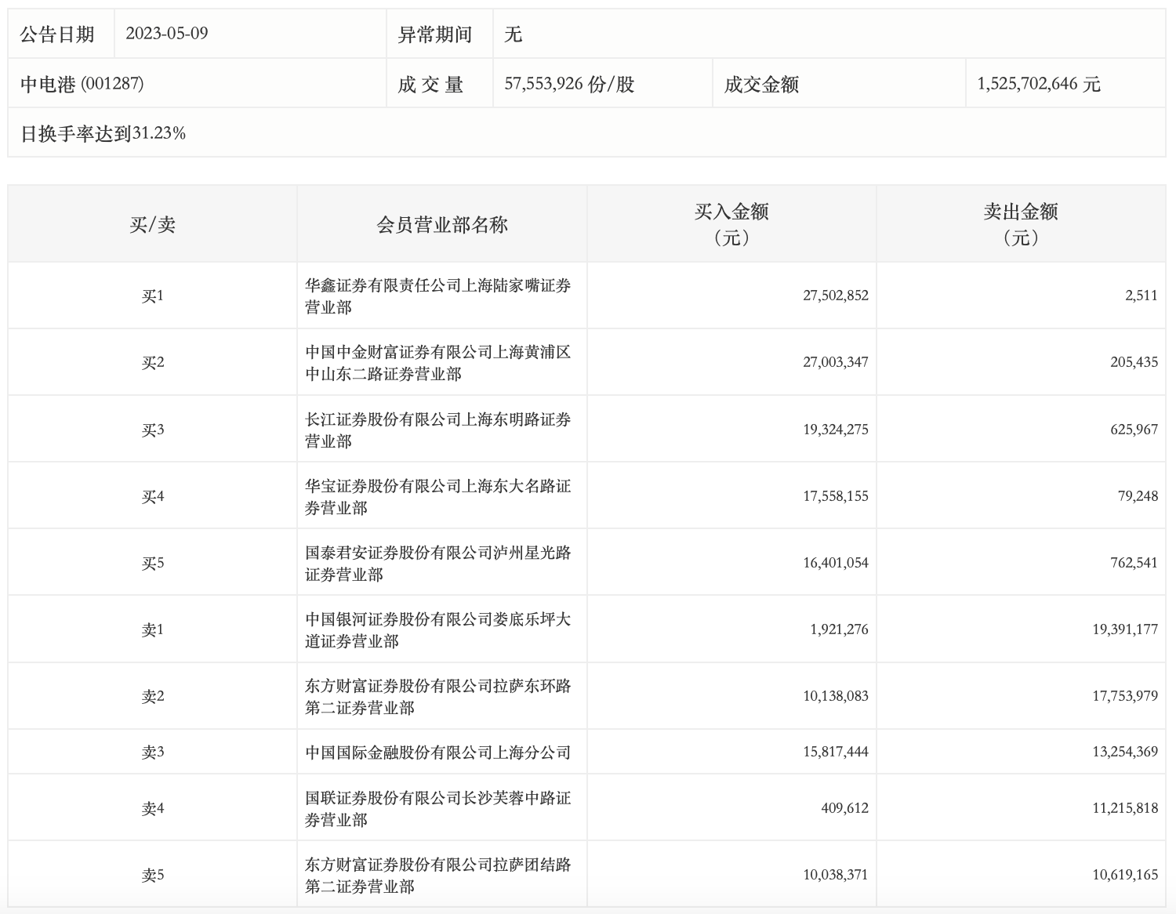Select row label 买2
Image resolution: width=1176 pixels, height=914 pixels.
point(153,363)
